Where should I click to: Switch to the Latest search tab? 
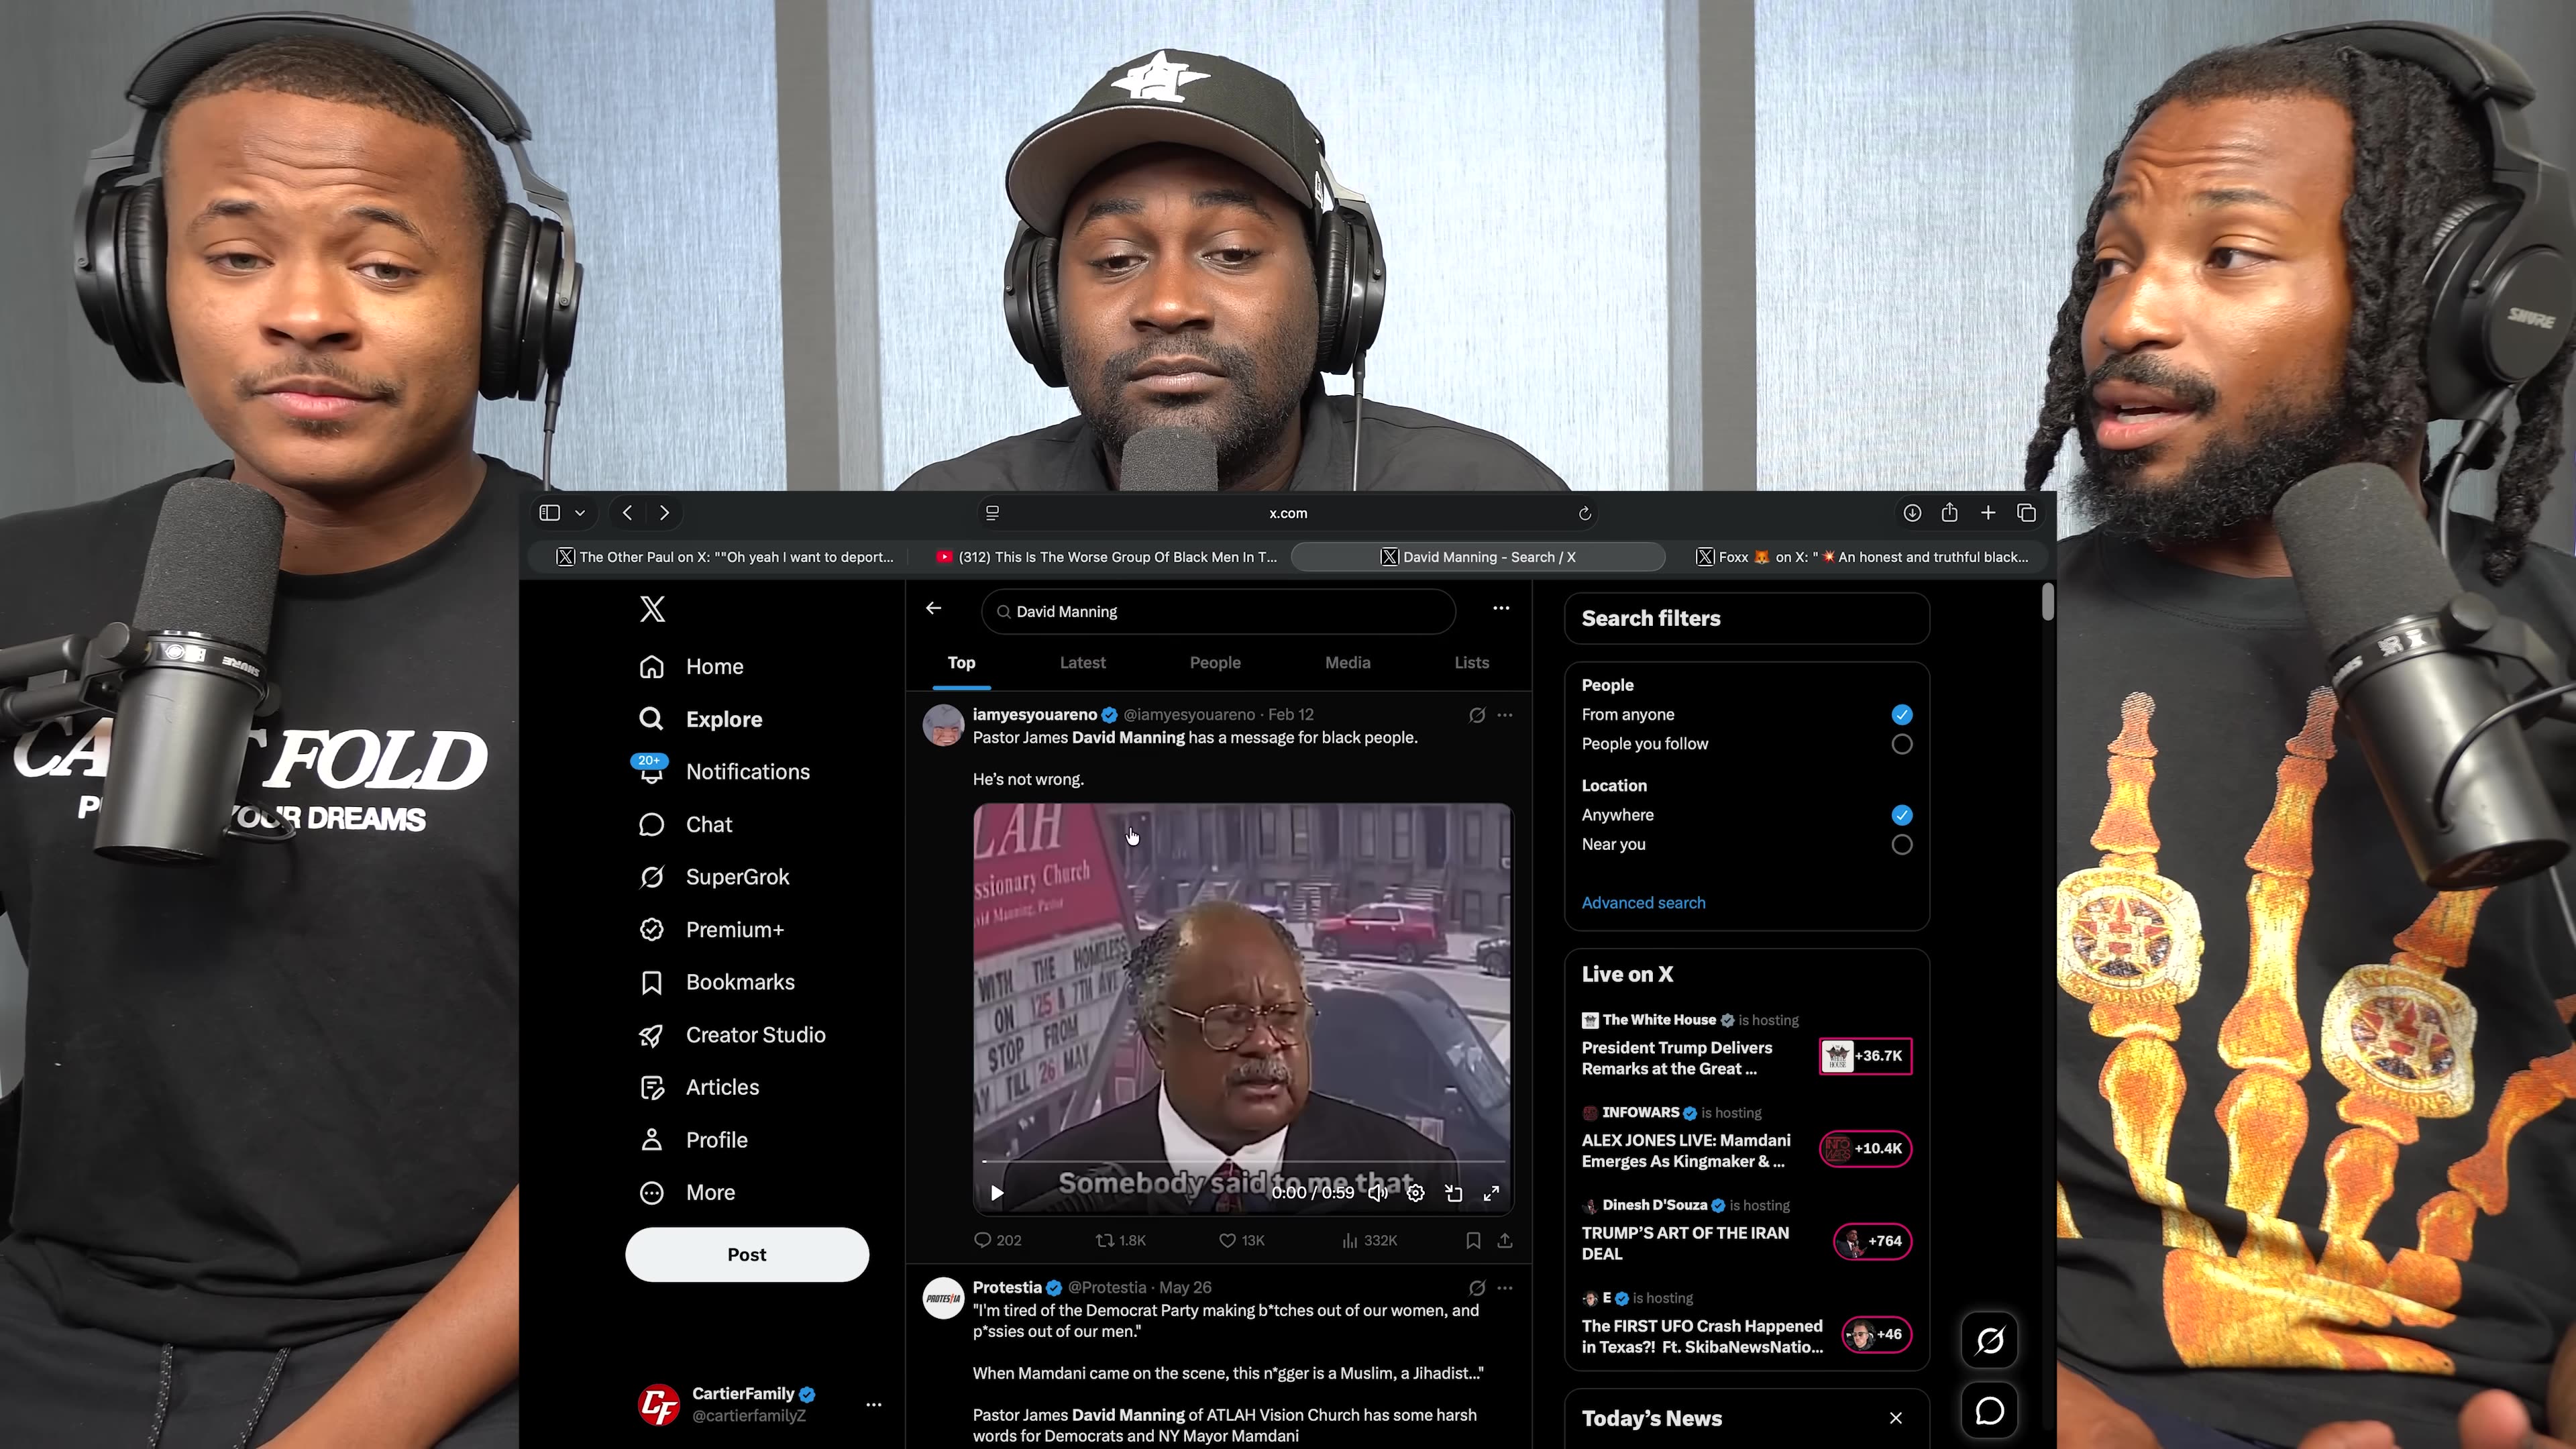(x=1082, y=663)
